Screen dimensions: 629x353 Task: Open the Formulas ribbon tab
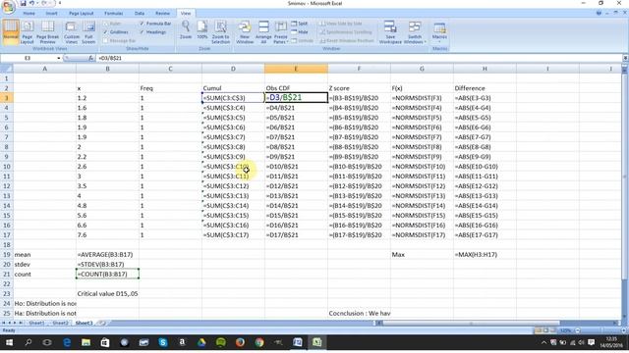point(114,13)
